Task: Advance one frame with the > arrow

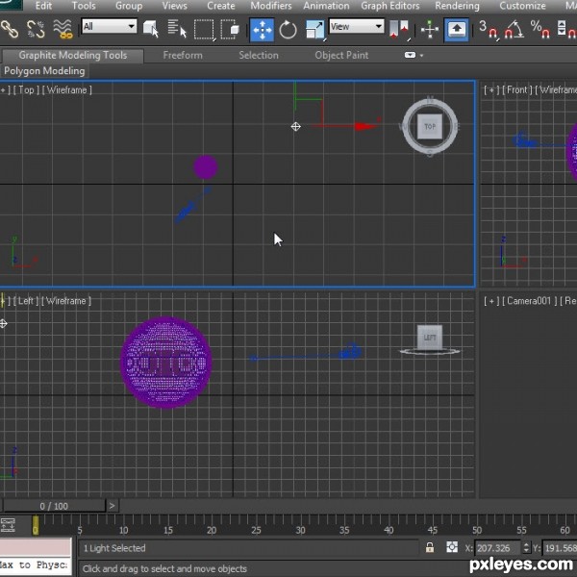Action: pos(112,507)
